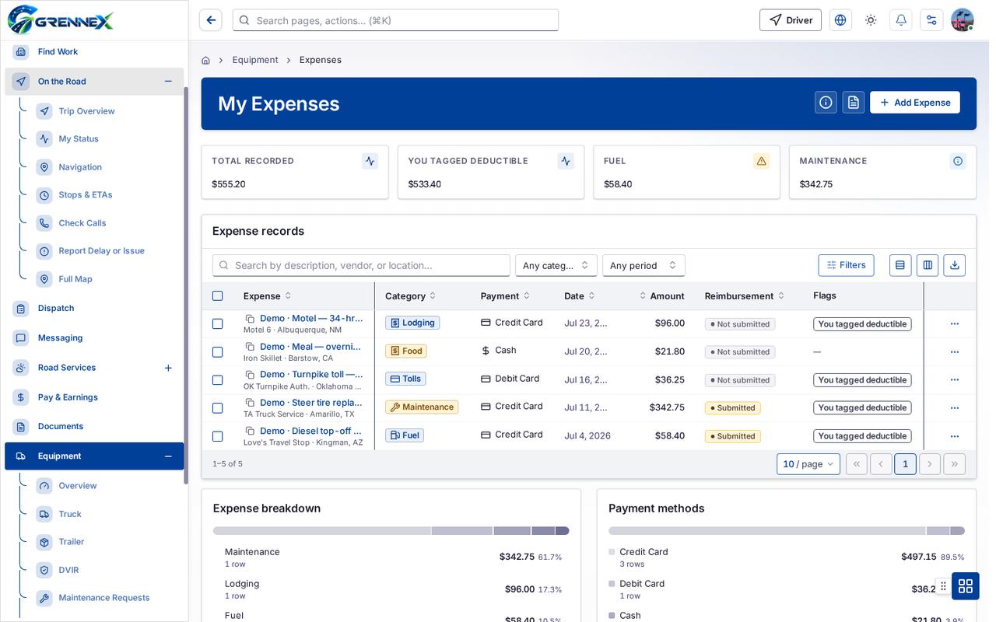Select all expenses header checkbox

(218, 296)
